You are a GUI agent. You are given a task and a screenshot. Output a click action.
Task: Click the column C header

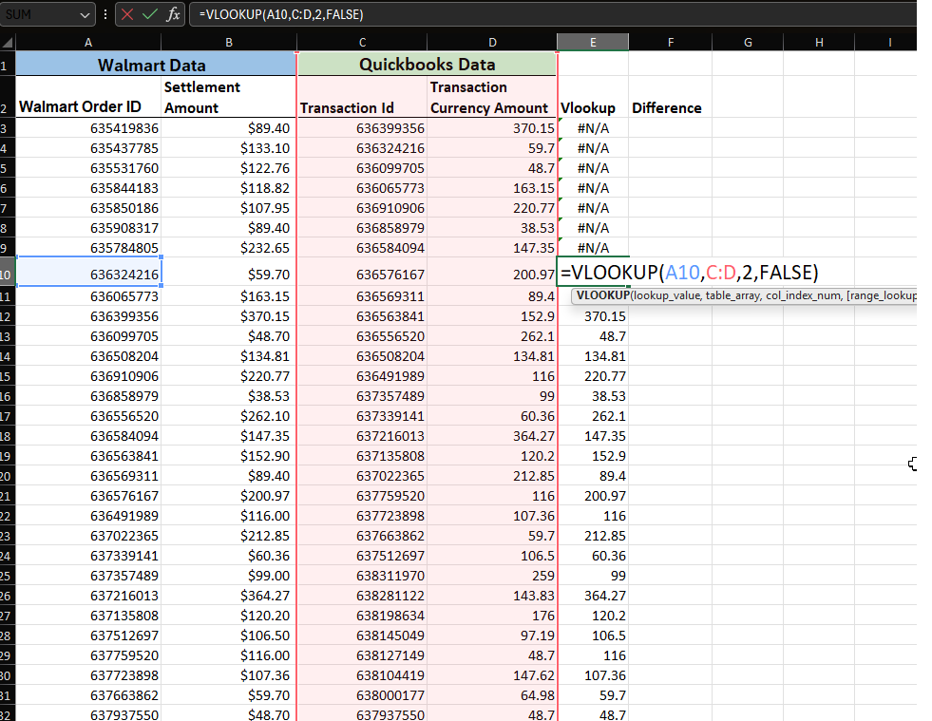click(x=362, y=43)
